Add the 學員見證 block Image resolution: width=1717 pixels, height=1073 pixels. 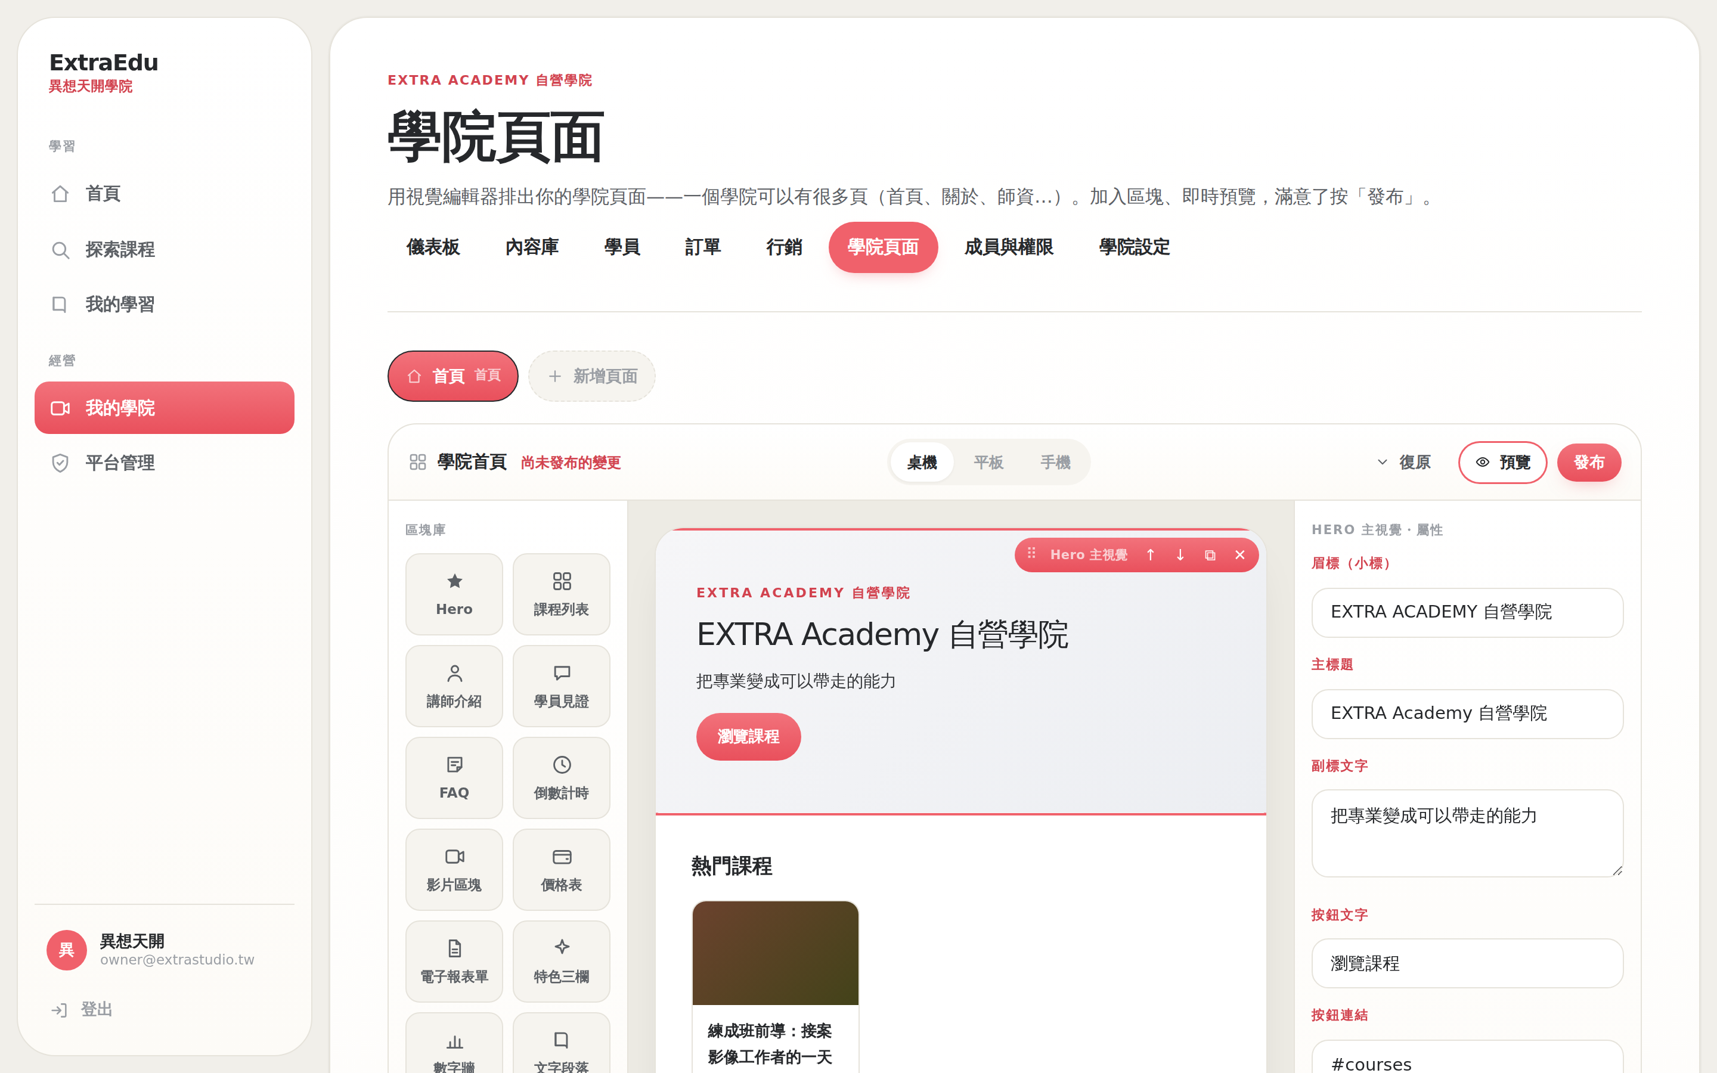pyautogui.click(x=561, y=686)
